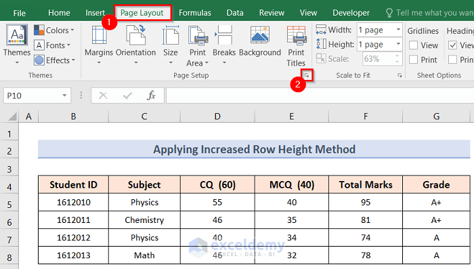Select cell with total marks 95
This screenshot has height=269, width=474.
click(x=366, y=202)
